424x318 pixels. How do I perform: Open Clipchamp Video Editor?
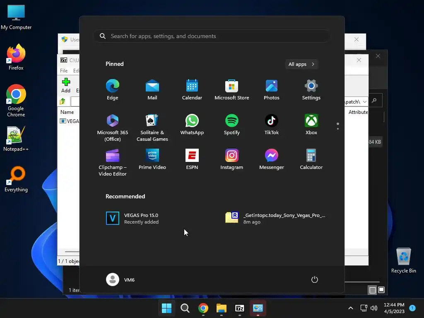pyautogui.click(x=113, y=162)
